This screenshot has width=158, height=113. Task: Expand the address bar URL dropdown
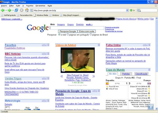pos(127,10)
